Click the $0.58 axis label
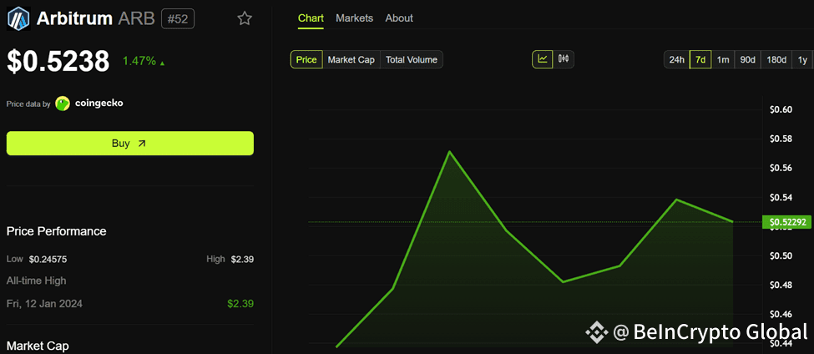The image size is (814, 354). (781, 139)
